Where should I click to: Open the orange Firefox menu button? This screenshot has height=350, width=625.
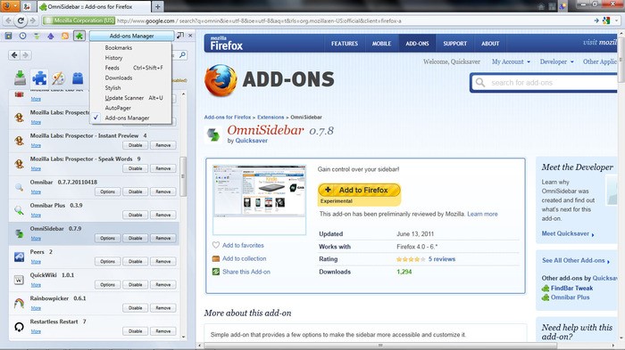point(10,6)
